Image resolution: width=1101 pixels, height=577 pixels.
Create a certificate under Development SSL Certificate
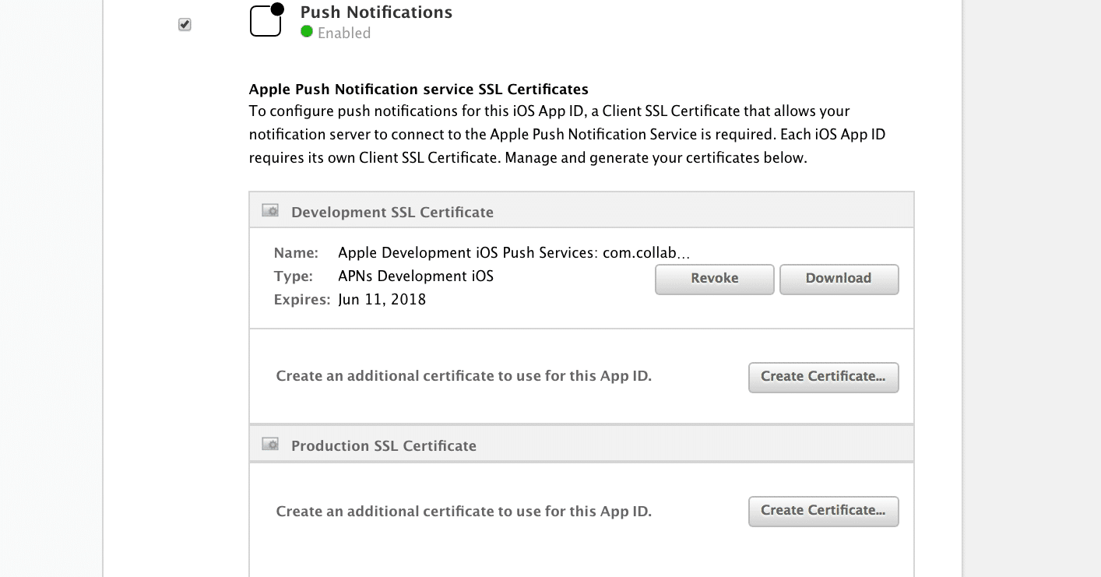pos(823,377)
